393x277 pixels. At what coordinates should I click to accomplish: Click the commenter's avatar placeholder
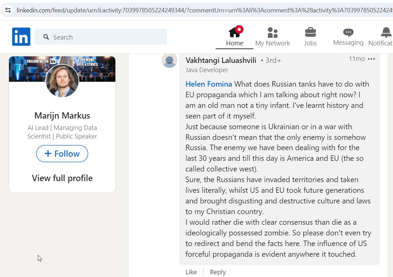tap(169, 60)
